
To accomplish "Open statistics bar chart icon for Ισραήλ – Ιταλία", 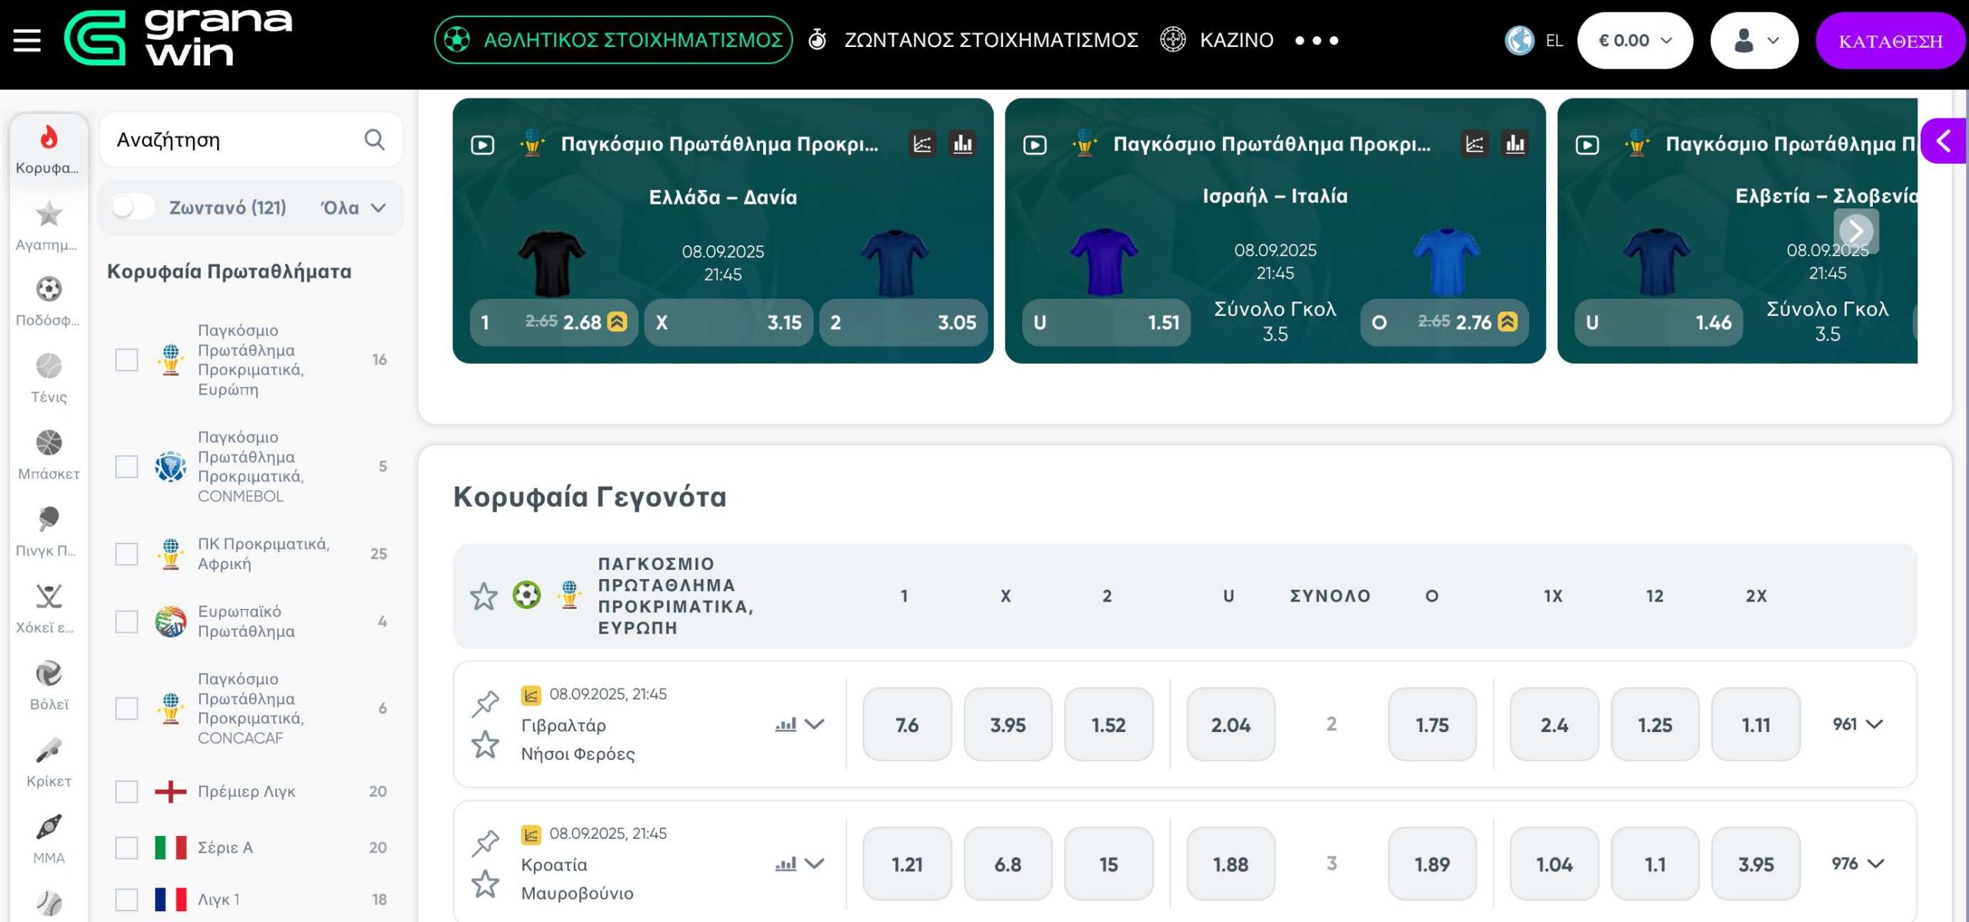I will 1514,144.
